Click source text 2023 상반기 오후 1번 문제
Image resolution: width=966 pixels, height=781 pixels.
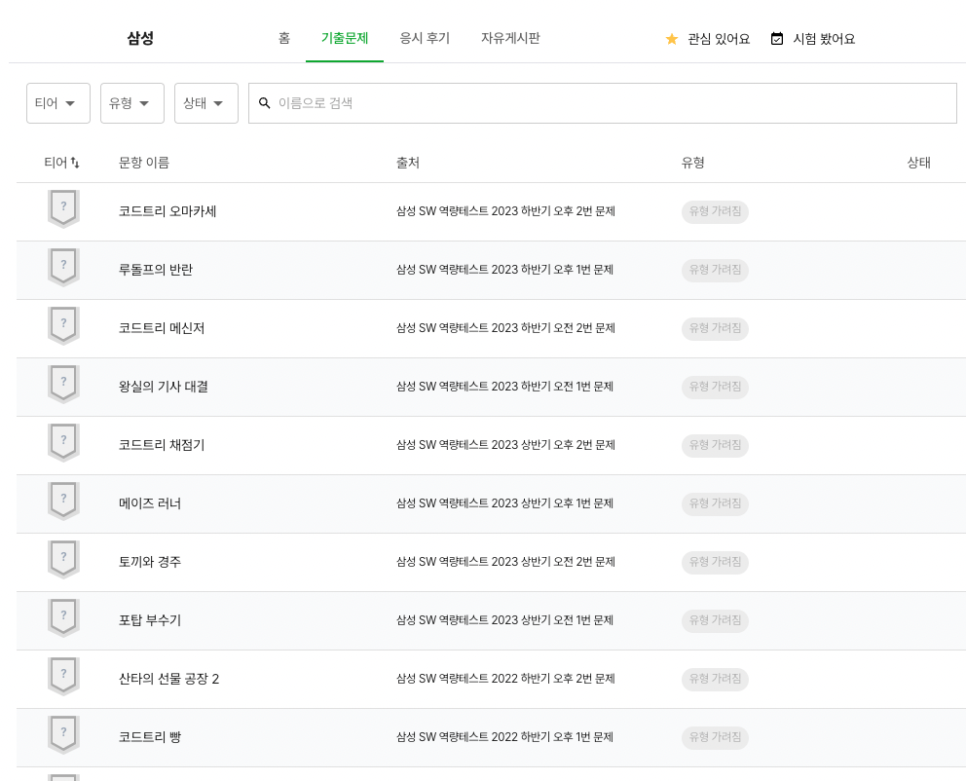click(x=552, y=503)
